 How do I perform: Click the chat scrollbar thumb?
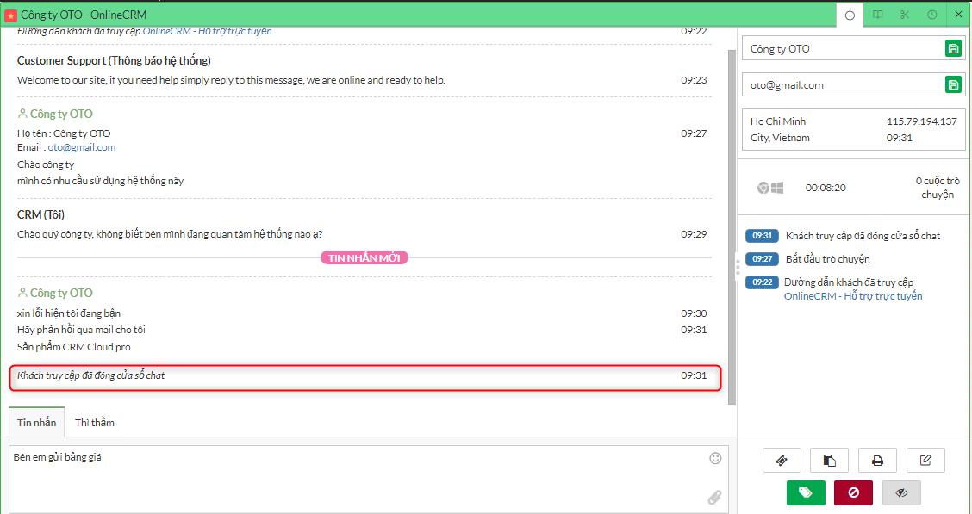732,226
